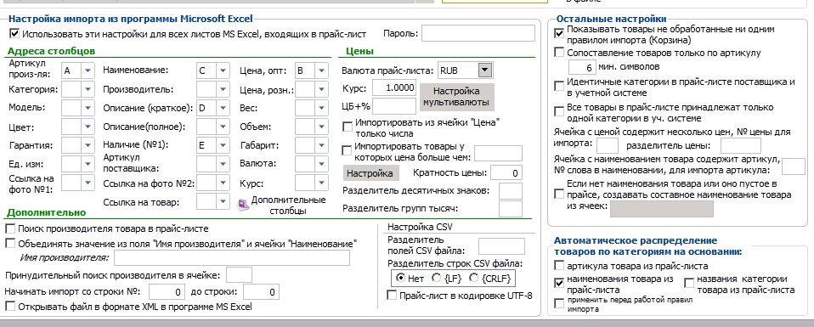Open the Гарантия column dropdown

pos(88,145)
